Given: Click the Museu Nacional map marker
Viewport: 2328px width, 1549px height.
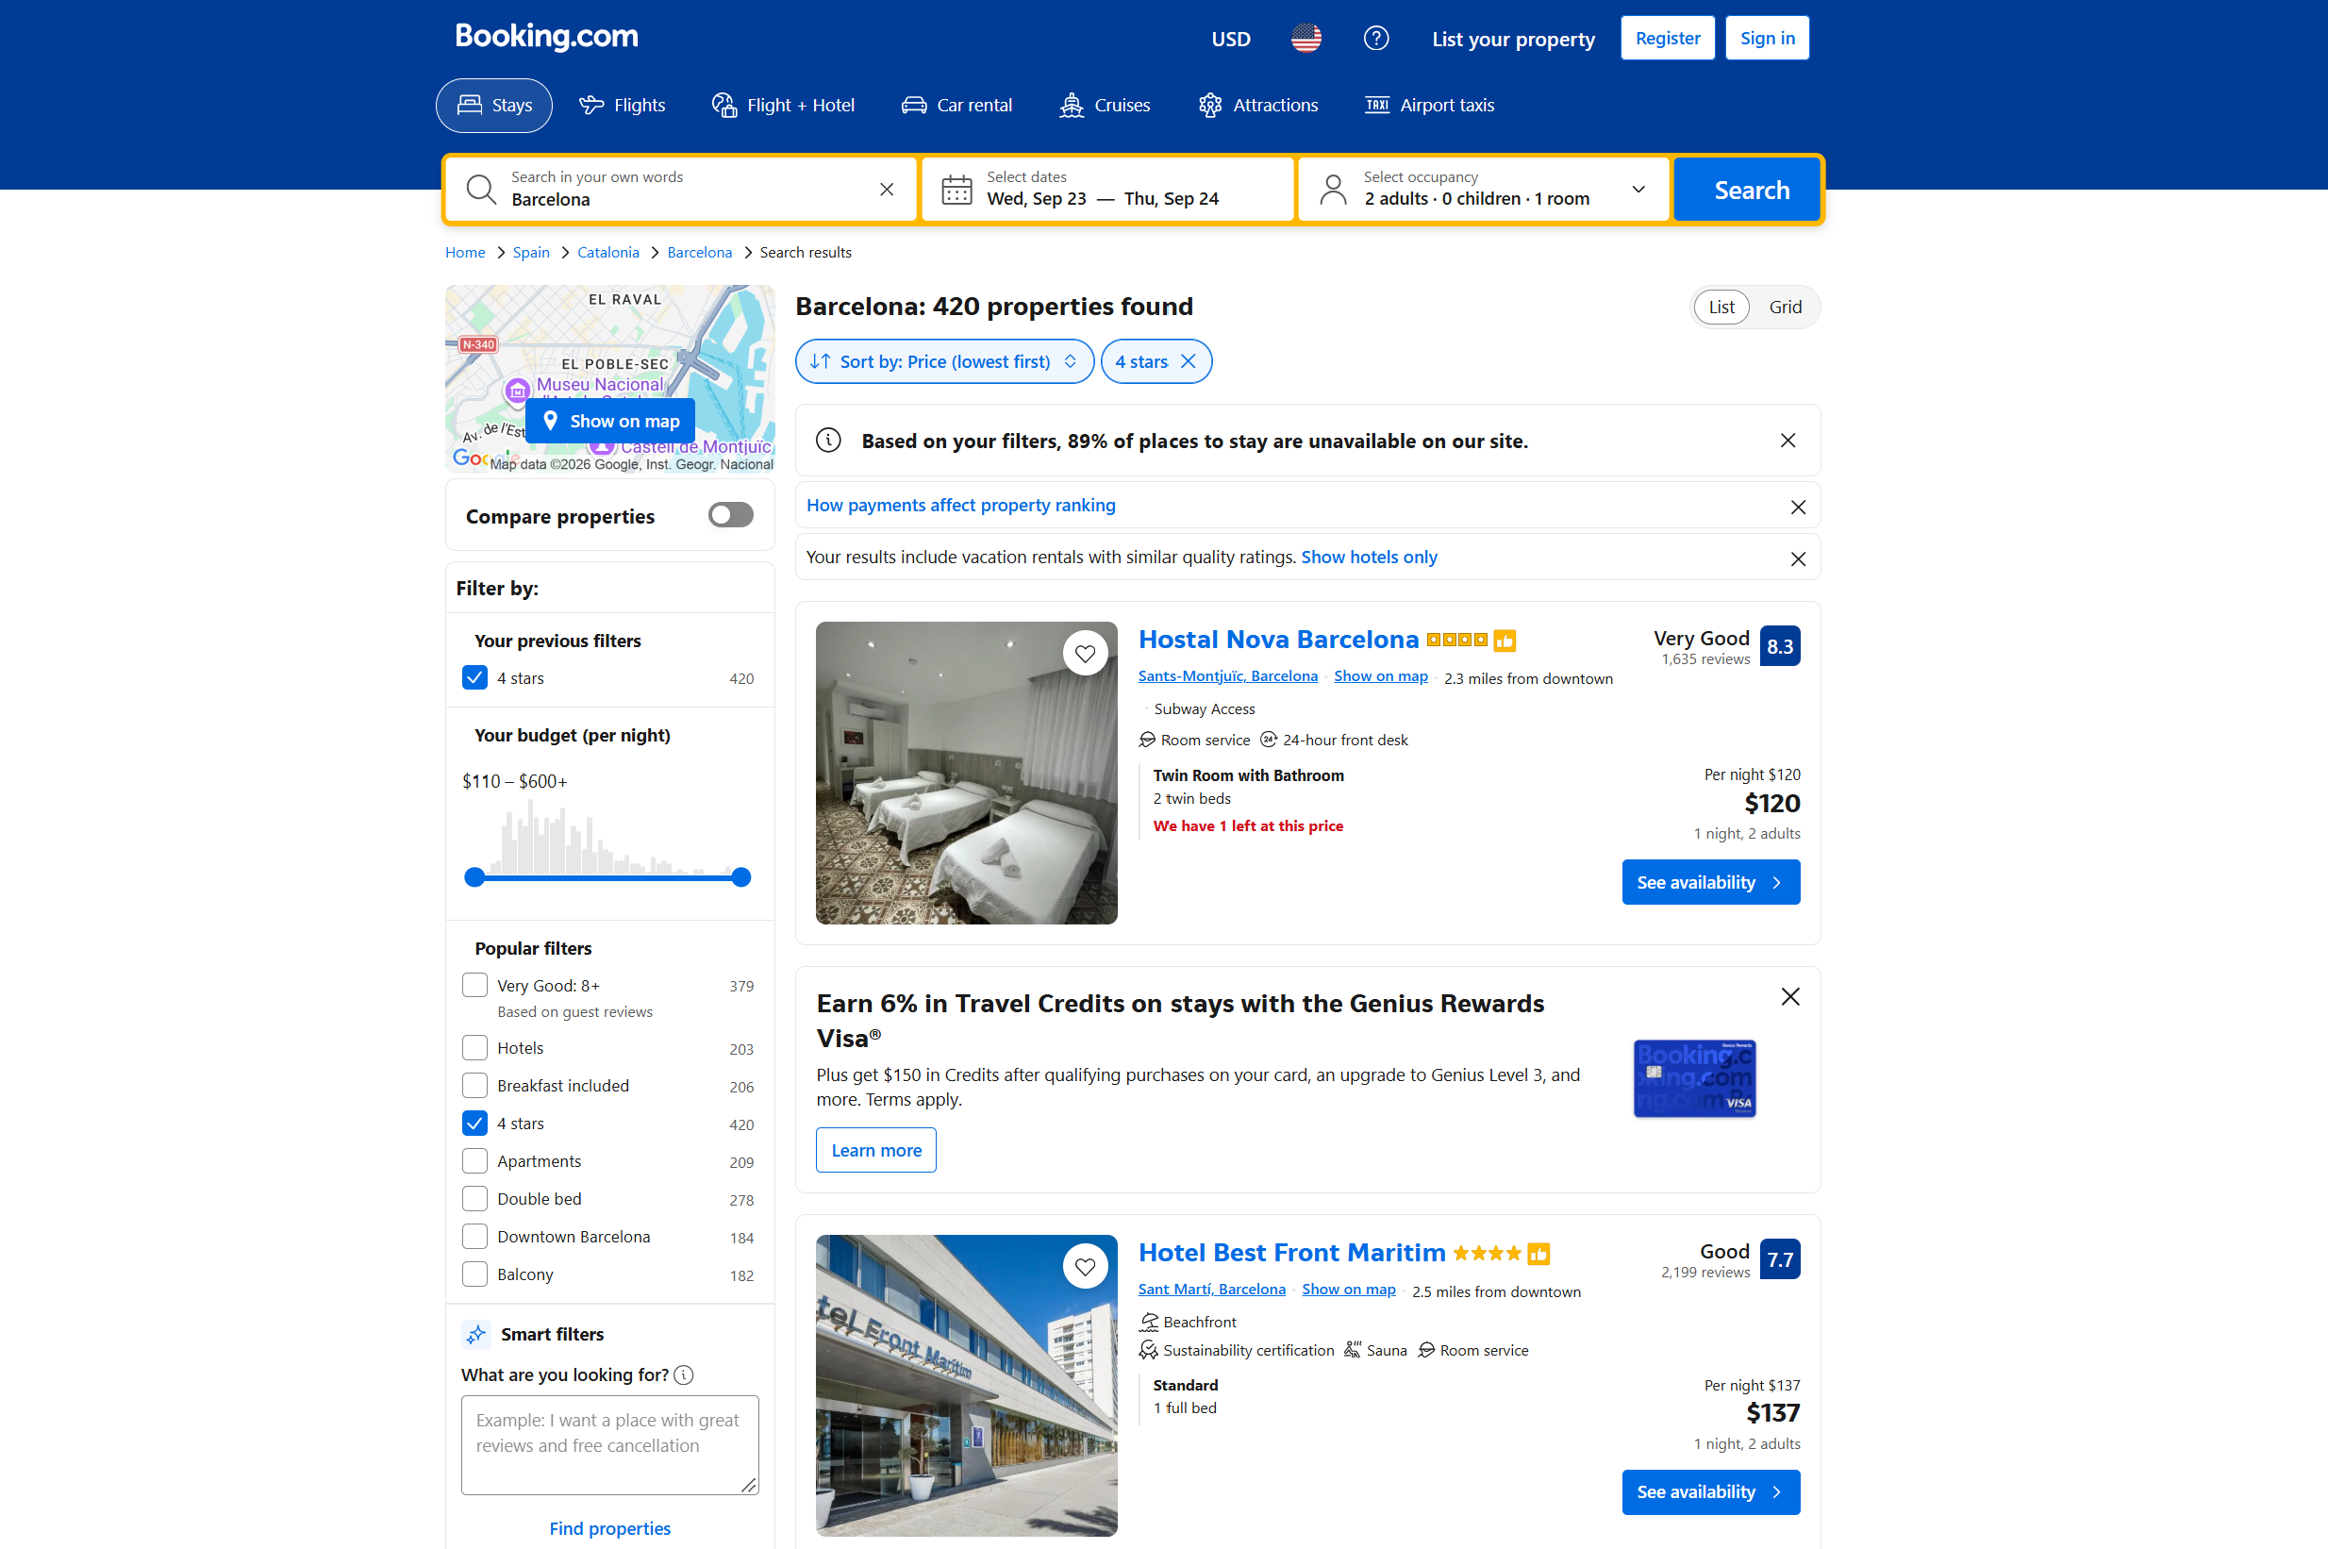Looking at the screenshot, I should pyautogui.click(x=518, y=391).
